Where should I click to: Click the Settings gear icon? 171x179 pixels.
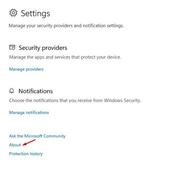pos(13,13)
